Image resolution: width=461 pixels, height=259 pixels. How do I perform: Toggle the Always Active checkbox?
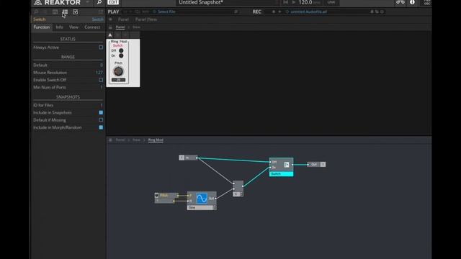click(x=101, y=47)
